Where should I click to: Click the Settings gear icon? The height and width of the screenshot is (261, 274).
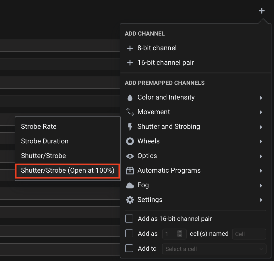click(130, 200)
